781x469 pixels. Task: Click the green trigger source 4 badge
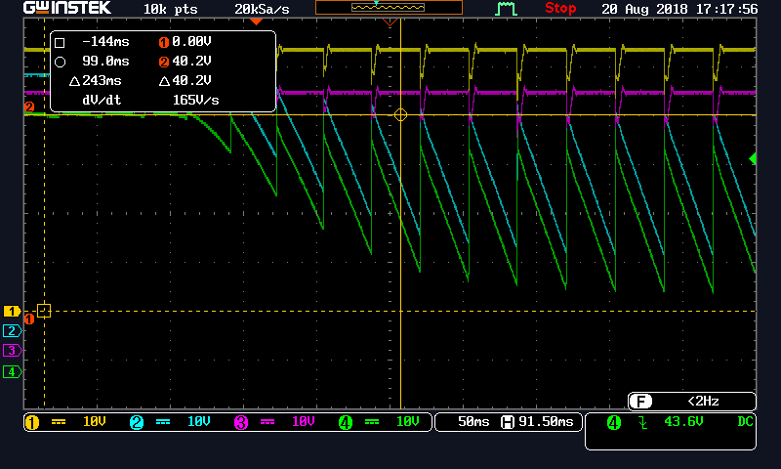tap(614, 423)
